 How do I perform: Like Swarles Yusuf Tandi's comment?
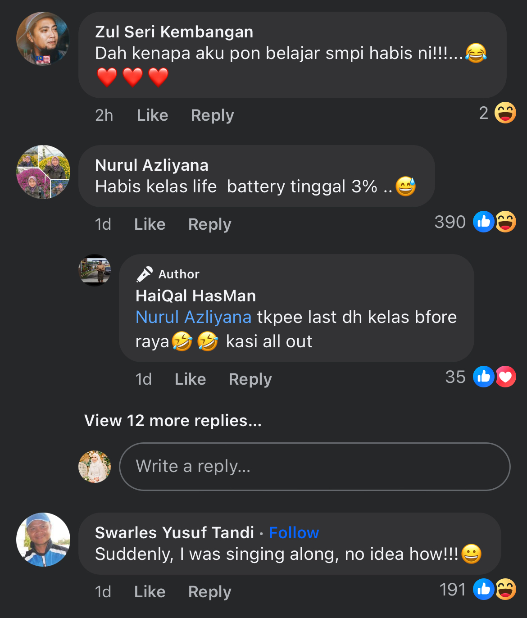click(x=150, y=592)
